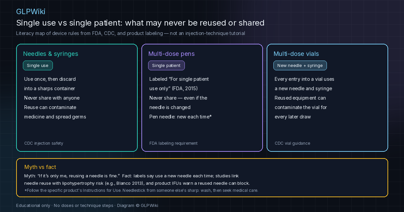Select the main headline about single use
This screenshot has width=404, height=212.
[x=140, y=23]
